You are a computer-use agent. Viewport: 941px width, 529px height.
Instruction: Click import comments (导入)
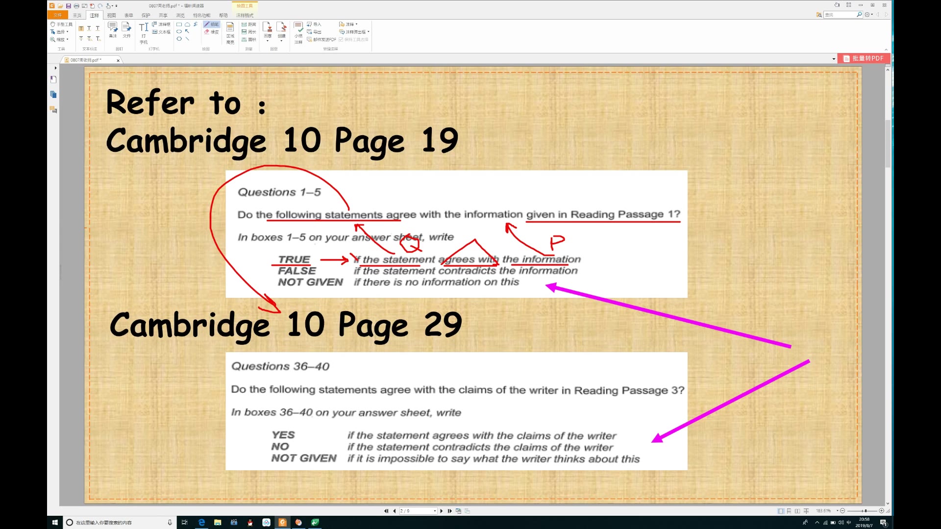point(314,24)
